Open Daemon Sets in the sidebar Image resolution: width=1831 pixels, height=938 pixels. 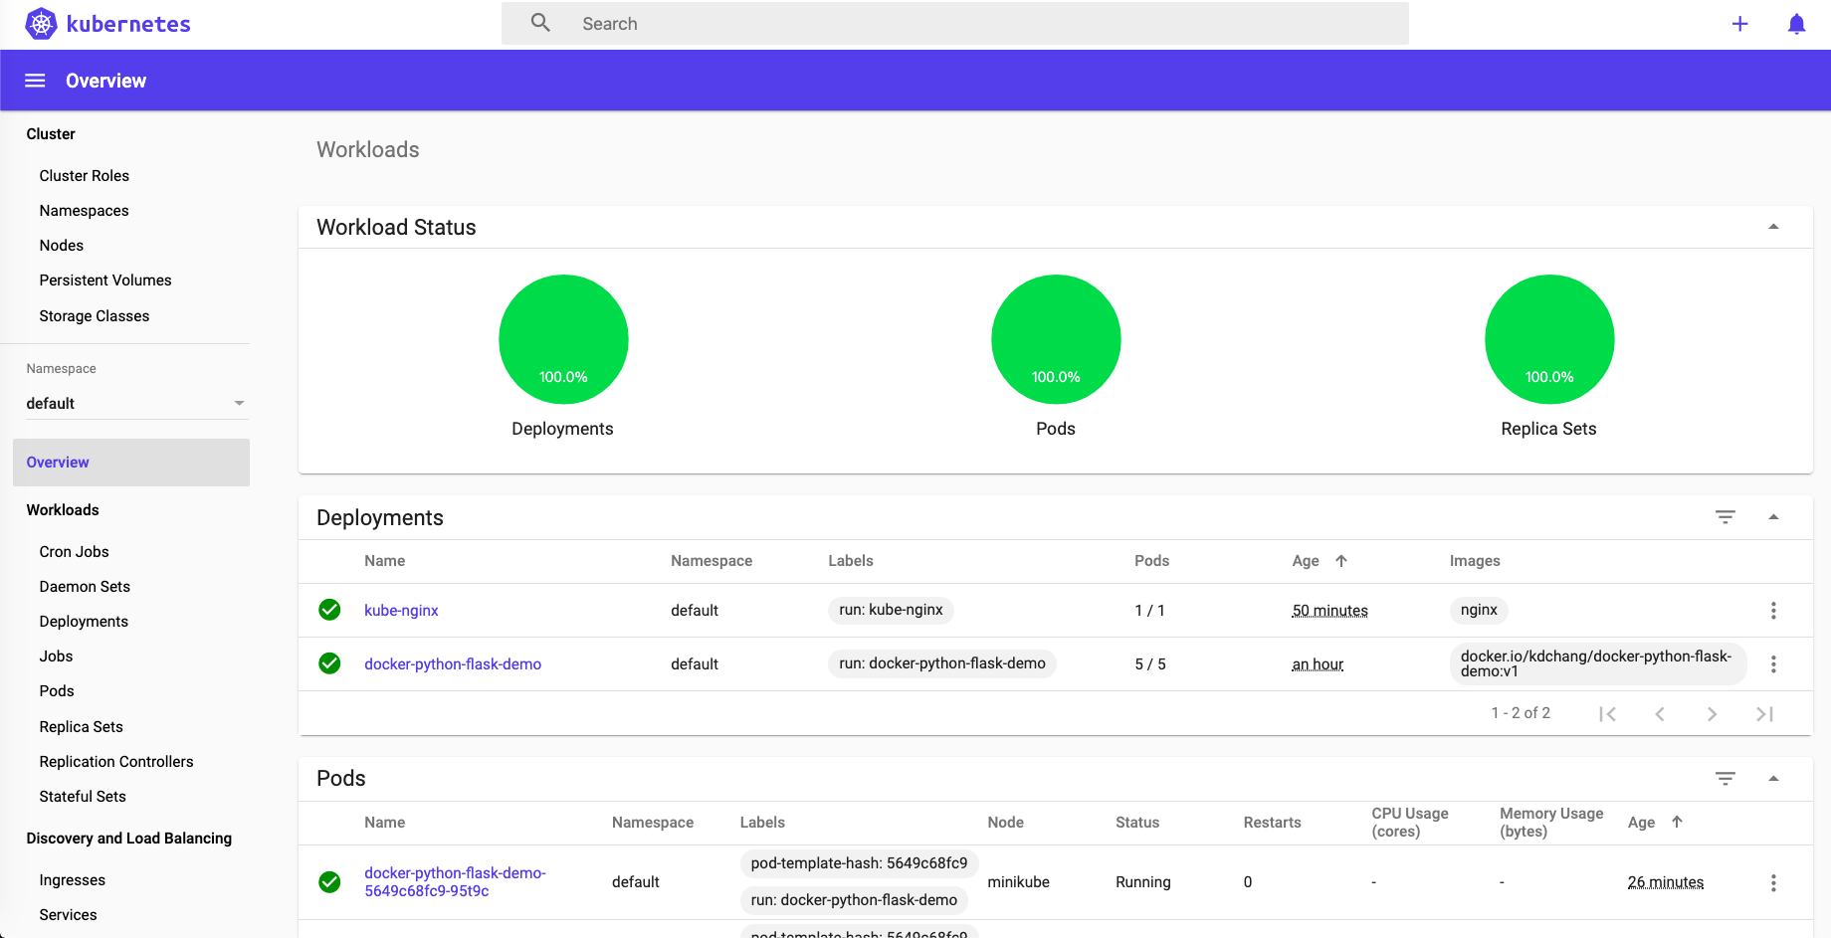click(x=85, y=587)
